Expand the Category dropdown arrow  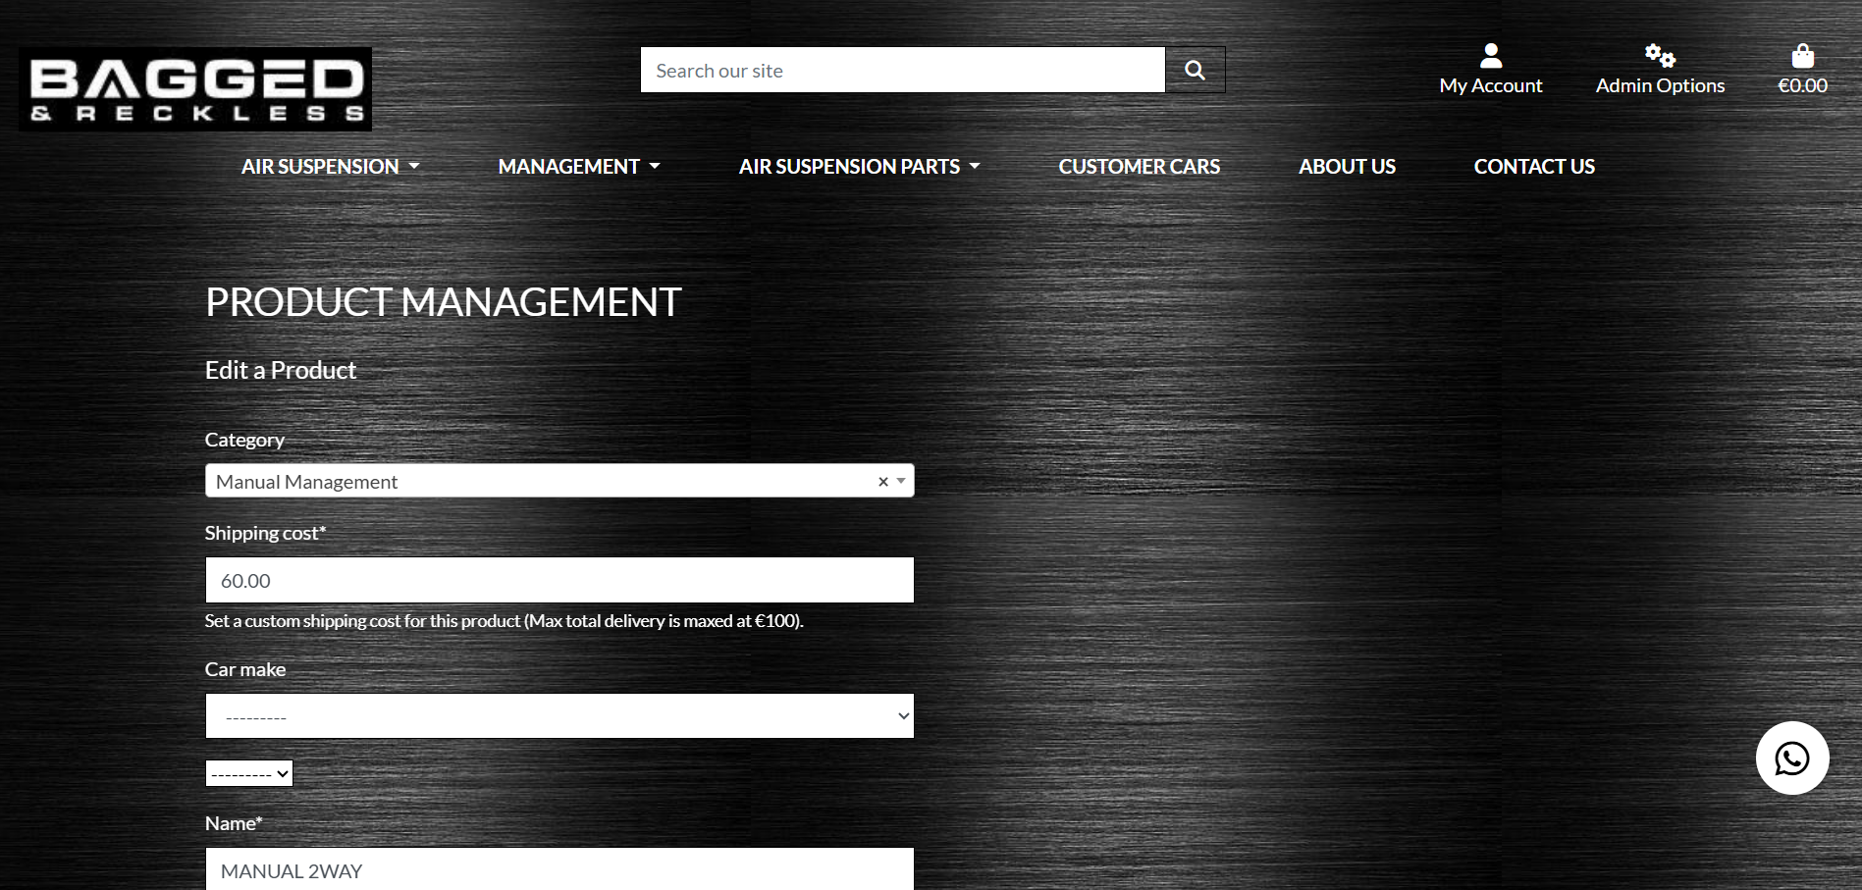coord(901,482)
